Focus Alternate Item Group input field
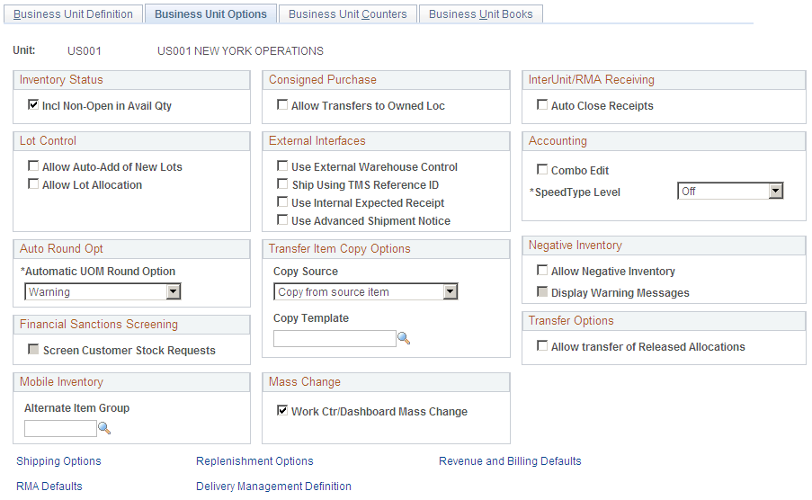 coord(60,428)
